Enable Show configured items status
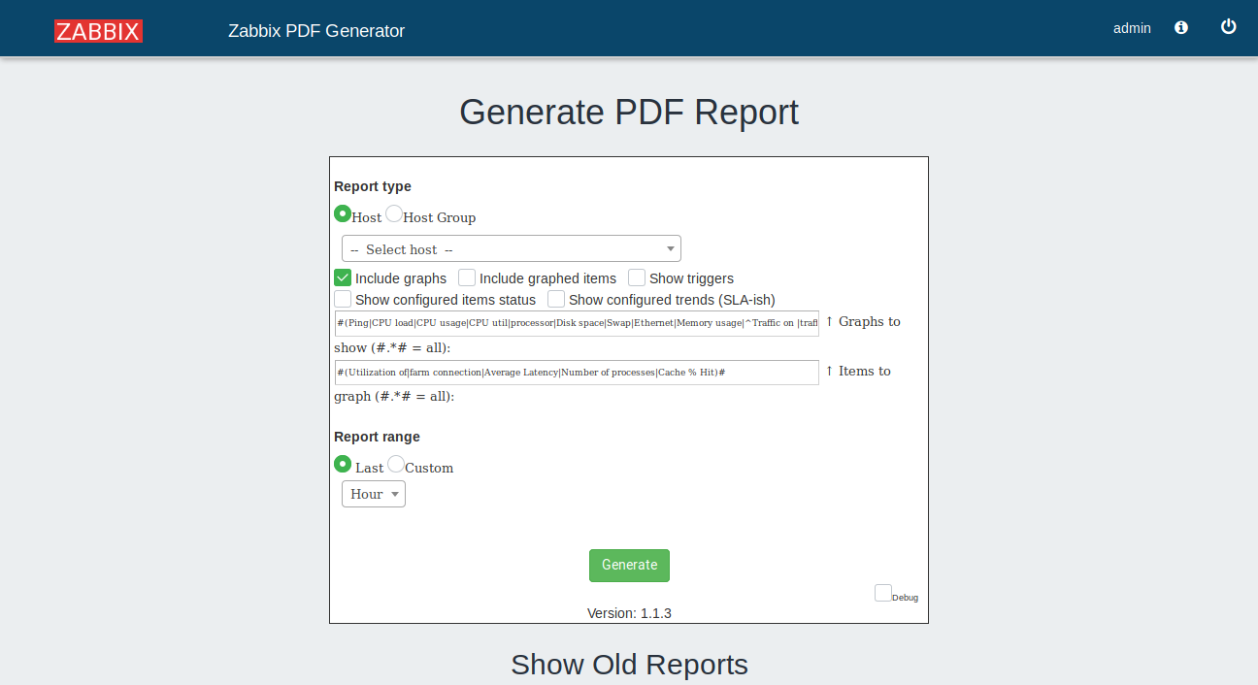This screenshot has width=1258, height=685. 343,300
